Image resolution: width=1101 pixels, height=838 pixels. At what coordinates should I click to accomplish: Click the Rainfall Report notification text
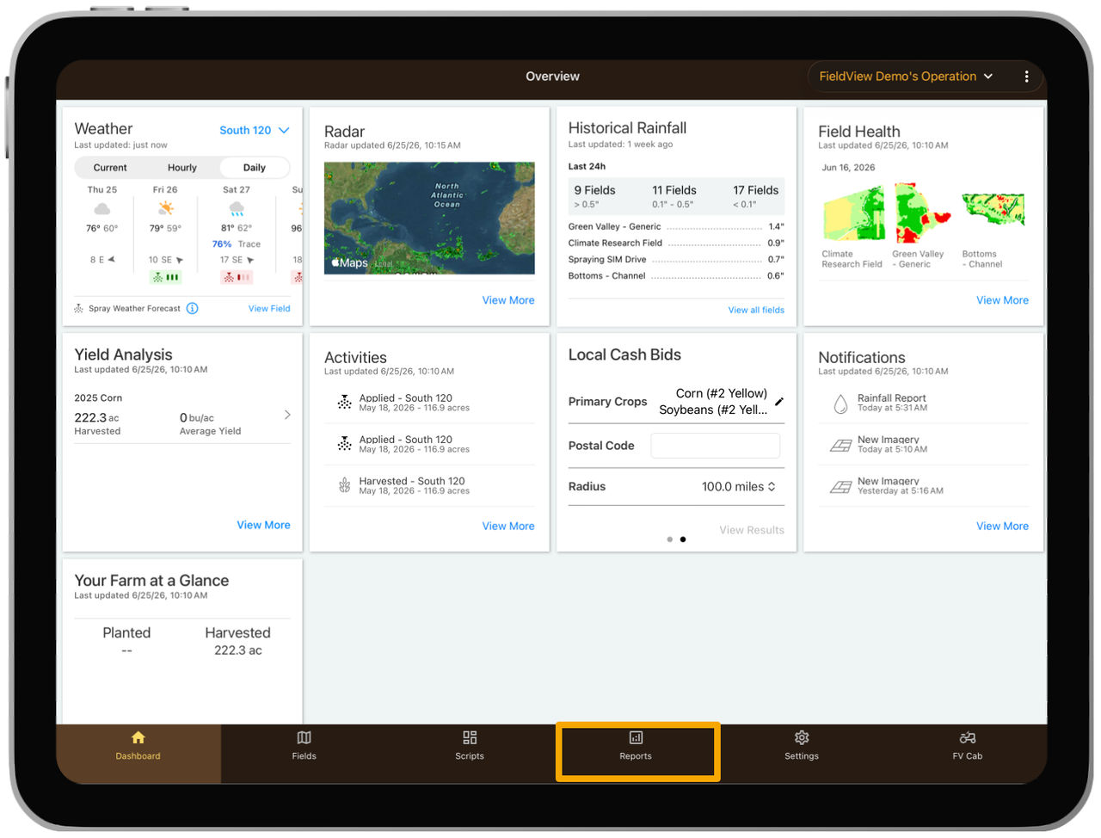tap(892, 397)
